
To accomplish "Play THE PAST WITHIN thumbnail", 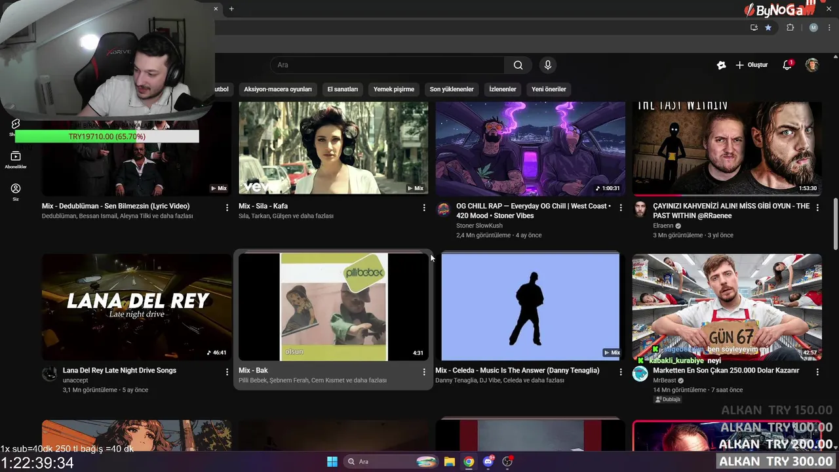I will [x=727, y=147].
